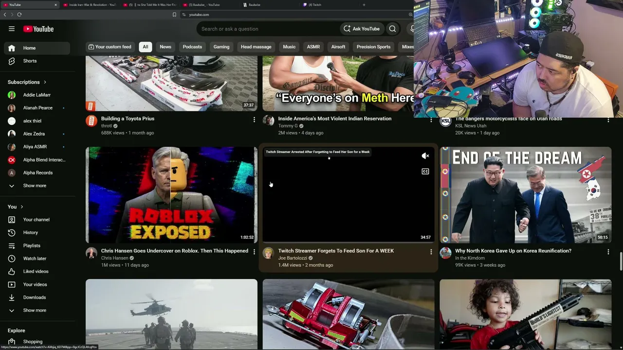Open Your channel from the sidebar
This screenshot has height=350, width=623.
point(37,220)
